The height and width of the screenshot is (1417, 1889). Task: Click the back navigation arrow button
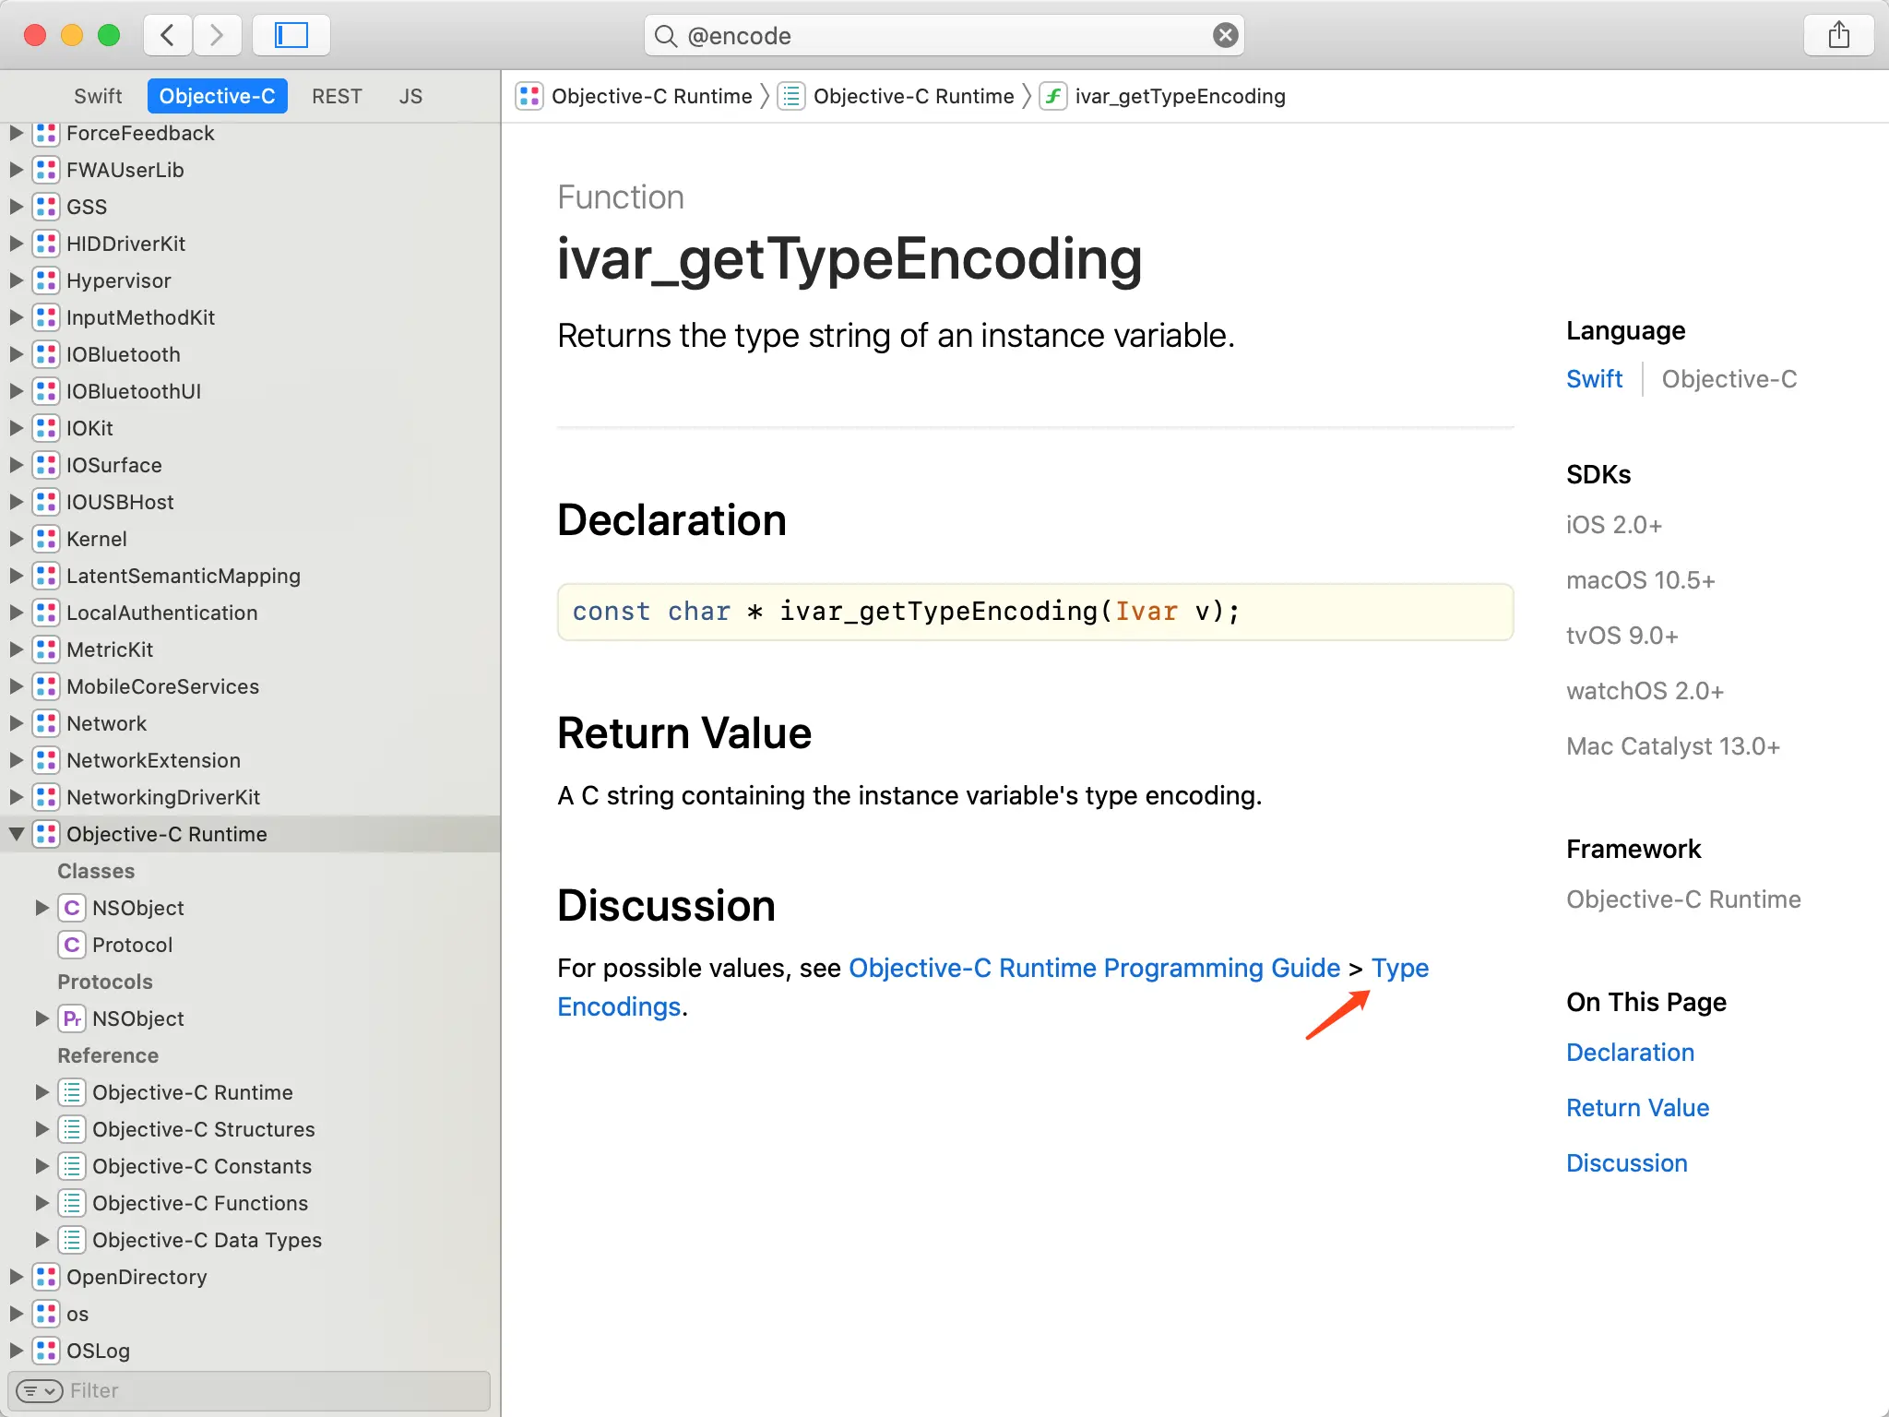[x=168, y=35]
